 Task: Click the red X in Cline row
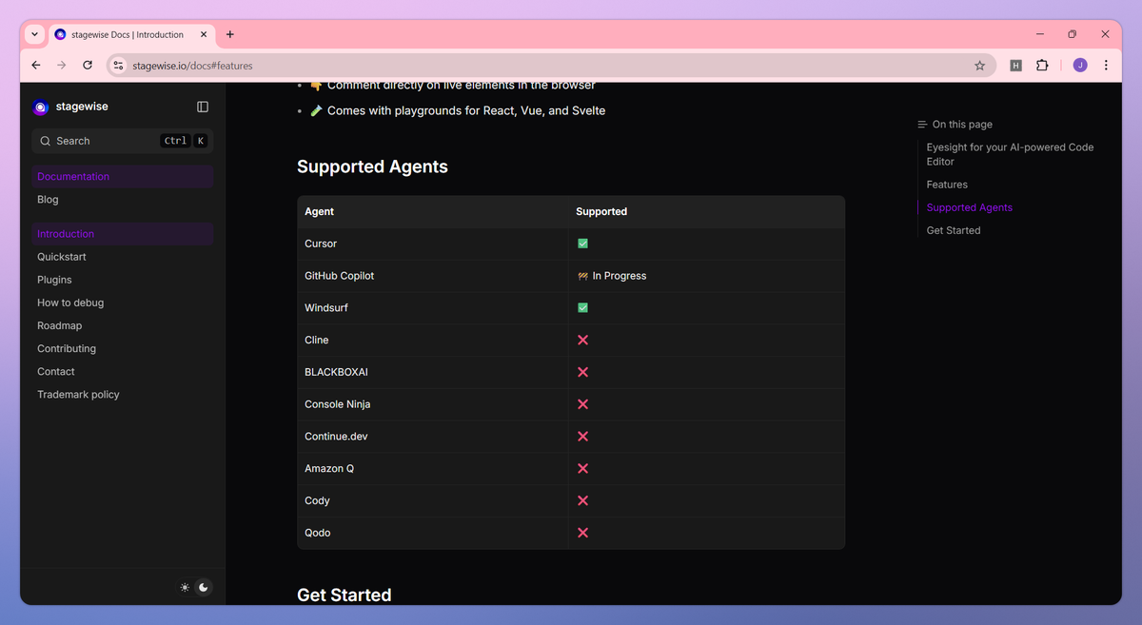(582, 340)
